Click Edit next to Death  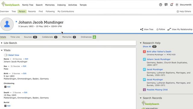[26, 92]
